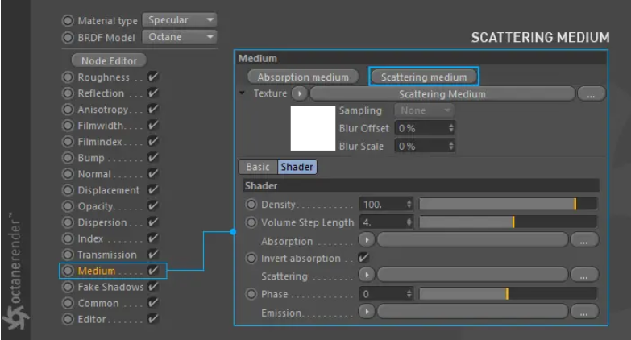This screenshot has height=340, width=631.
Task: Click the Emission row arrow icon
Action: point(367,312)
